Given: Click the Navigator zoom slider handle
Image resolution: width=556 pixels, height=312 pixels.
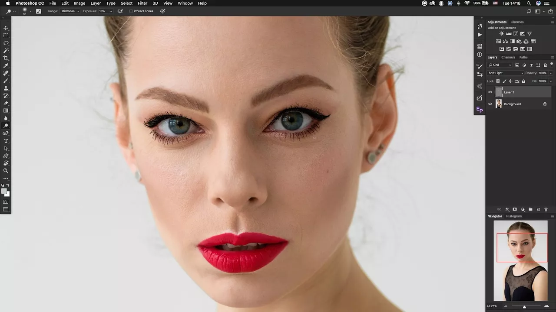Looking at the screenshot, I should coord(524,307).
